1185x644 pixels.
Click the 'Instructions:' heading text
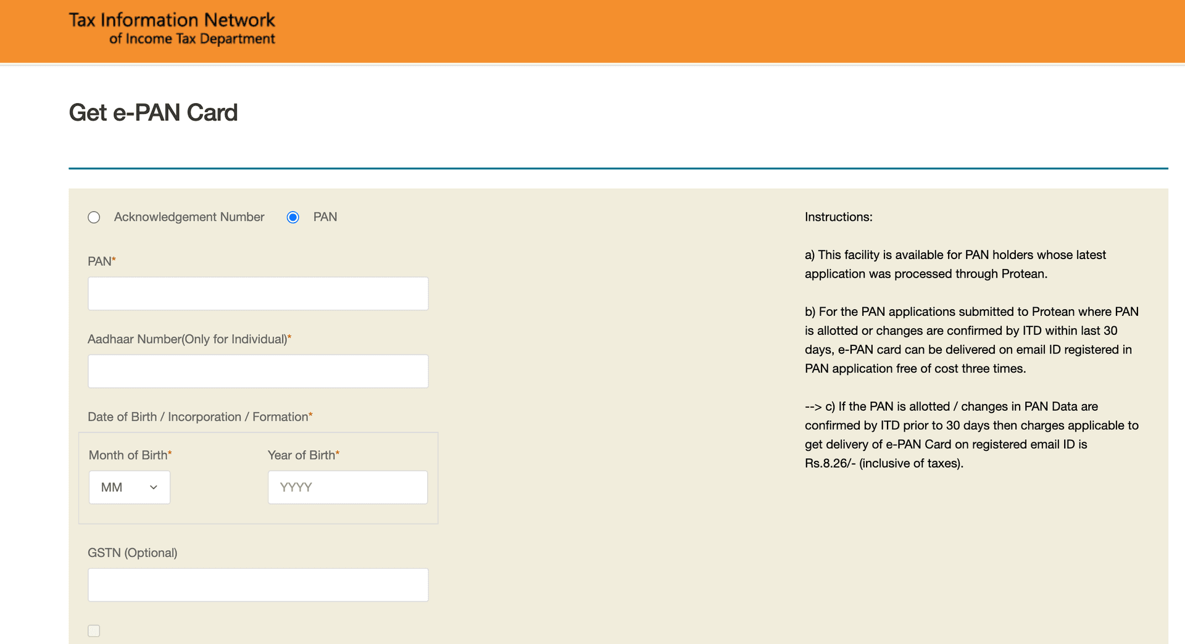pyautogui.click(x=838, y=217)
